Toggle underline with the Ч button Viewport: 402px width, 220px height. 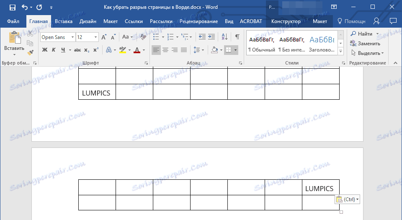coord(63,50)
